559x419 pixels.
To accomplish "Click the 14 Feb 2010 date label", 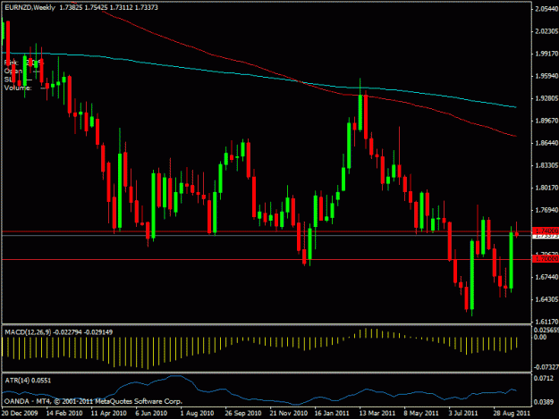I will [x=64, y=414].
